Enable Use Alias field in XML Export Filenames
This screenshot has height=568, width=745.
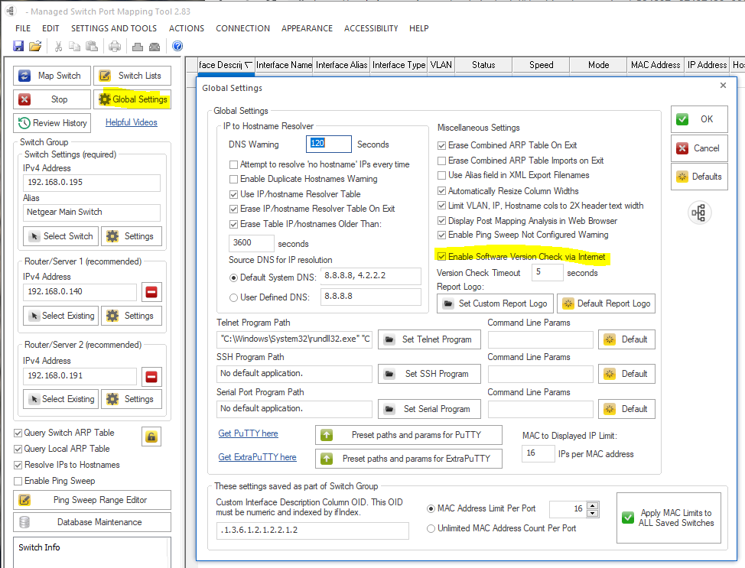[441, 175]
